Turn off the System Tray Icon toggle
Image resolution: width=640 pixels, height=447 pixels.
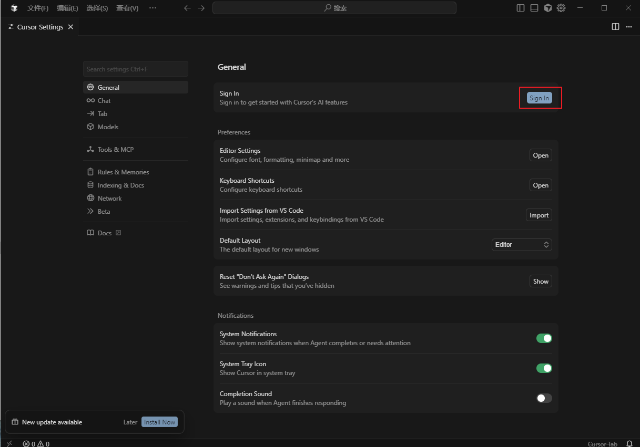click(544, 368)
